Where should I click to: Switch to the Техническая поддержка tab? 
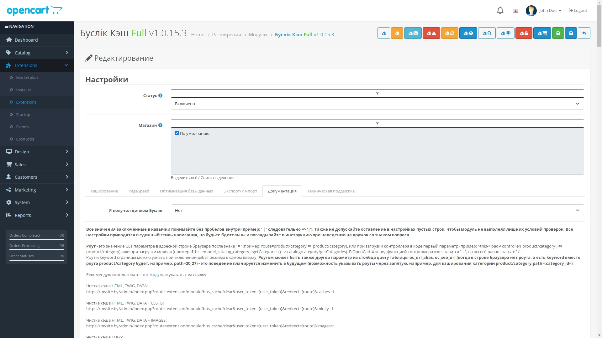[331, 191]
